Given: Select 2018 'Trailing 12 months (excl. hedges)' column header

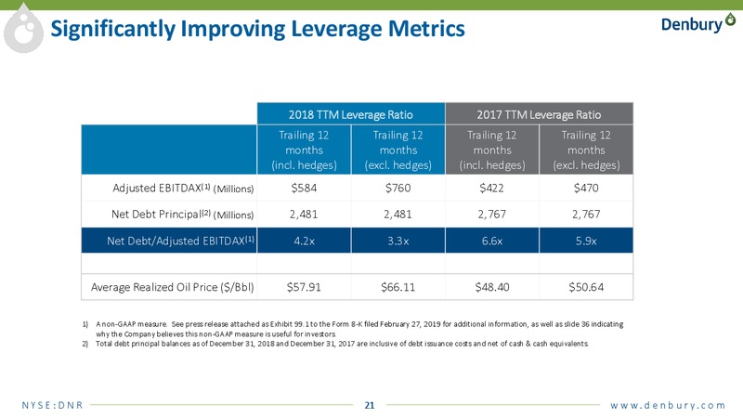Looking at the screenshot, I should tap(398, 150).
